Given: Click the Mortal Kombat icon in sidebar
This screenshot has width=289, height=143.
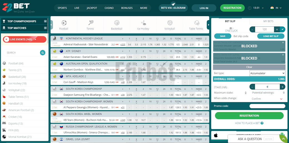Looking at the screenshot, I should (4, 137).
